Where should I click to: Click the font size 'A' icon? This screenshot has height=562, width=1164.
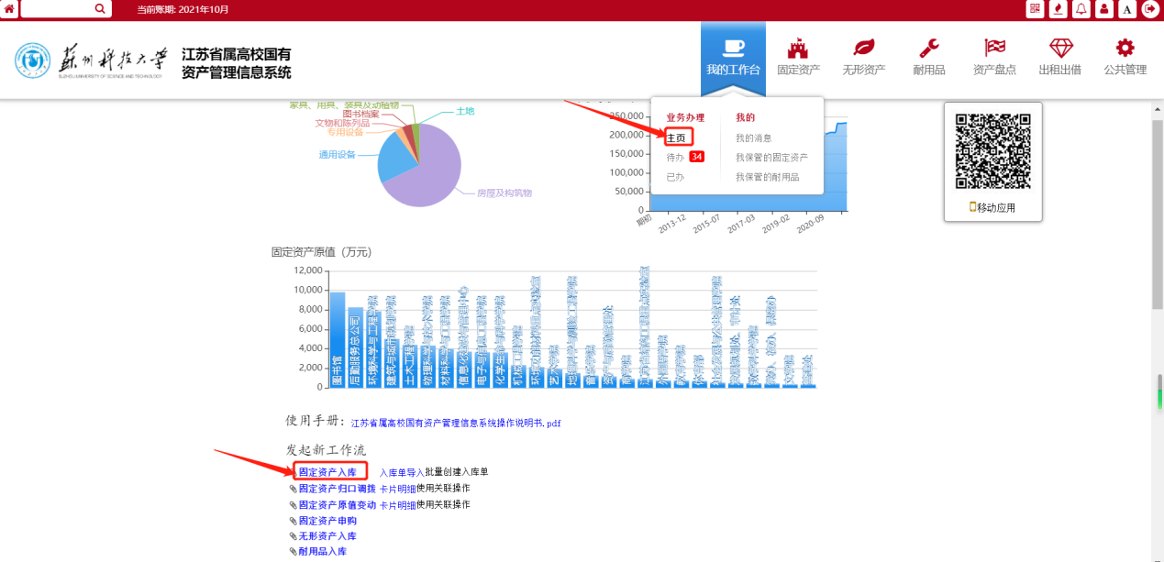coord(1127,9)
